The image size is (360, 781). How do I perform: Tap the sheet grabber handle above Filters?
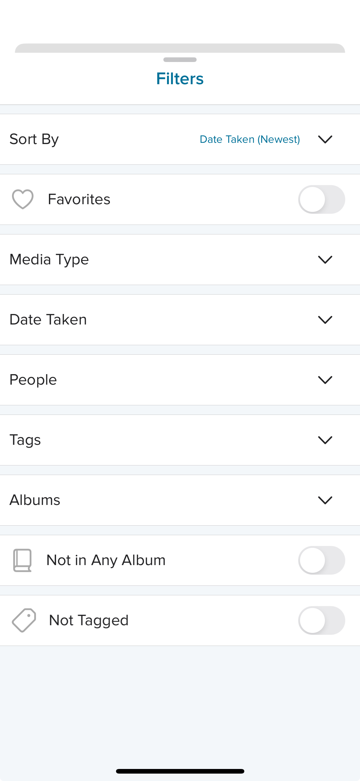(180, 60)
